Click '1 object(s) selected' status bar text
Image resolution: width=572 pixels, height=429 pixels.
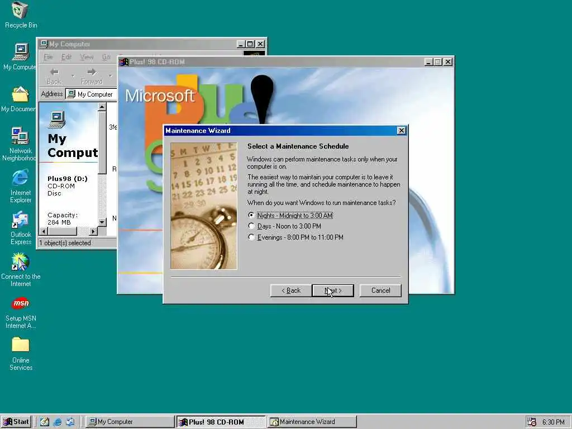pos(65,243)
